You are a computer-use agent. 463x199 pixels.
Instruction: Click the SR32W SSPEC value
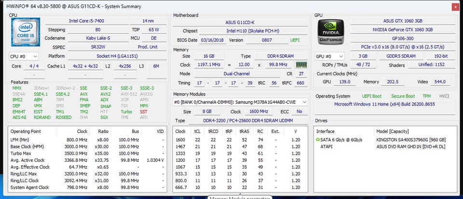click(98, 47)
